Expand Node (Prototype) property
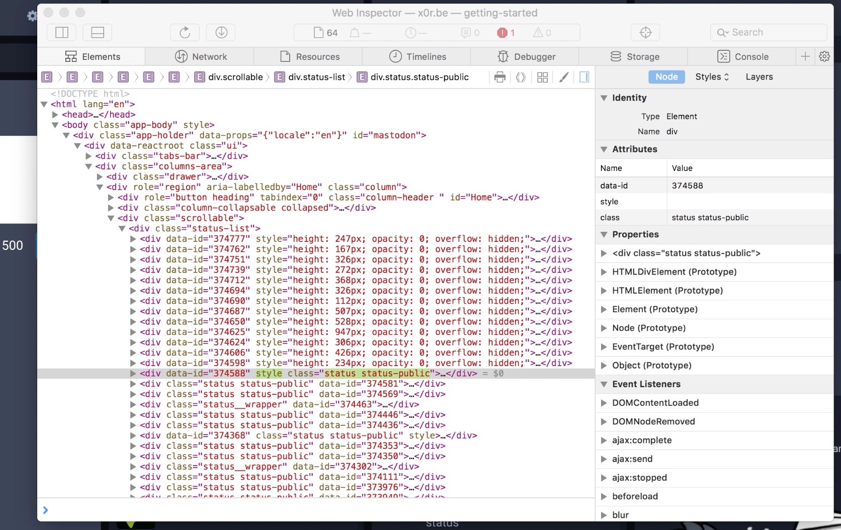Viewport: 841px width, 530px height. (604, 328)
